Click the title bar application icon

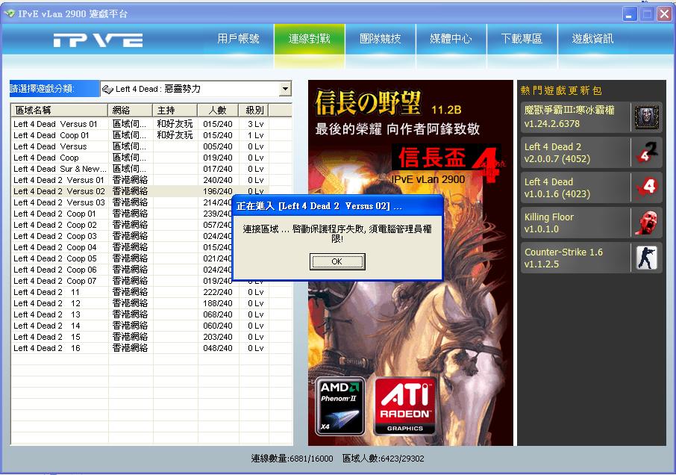coord(9,13)
